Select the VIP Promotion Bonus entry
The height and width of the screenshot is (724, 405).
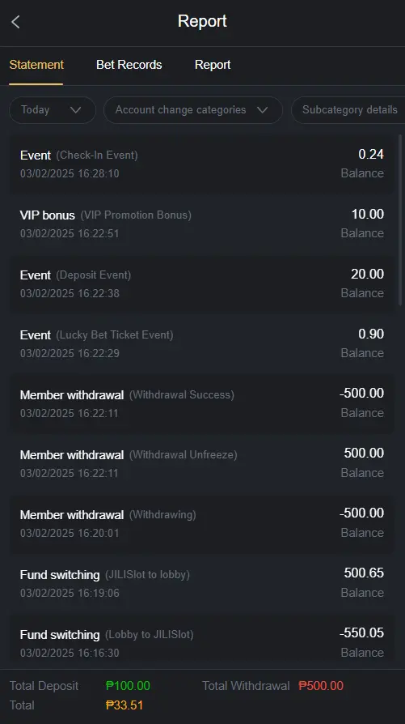pyautogui.click(x=202, y=224)
